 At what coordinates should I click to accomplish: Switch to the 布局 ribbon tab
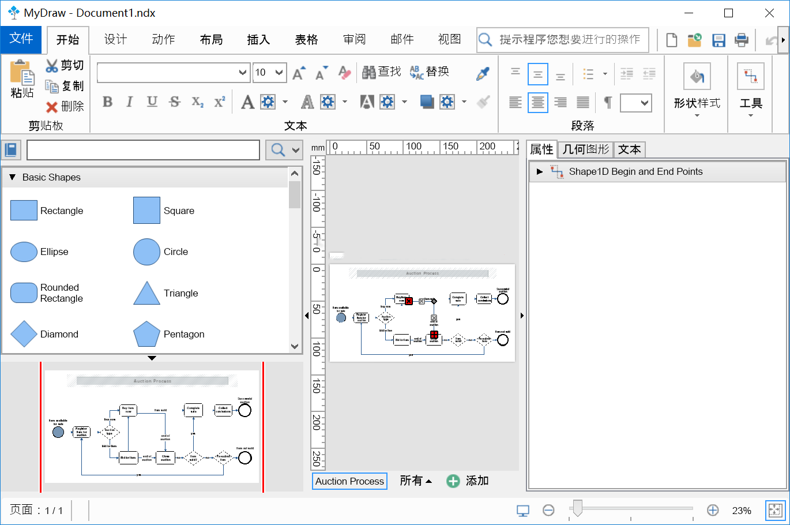(211, 39)
